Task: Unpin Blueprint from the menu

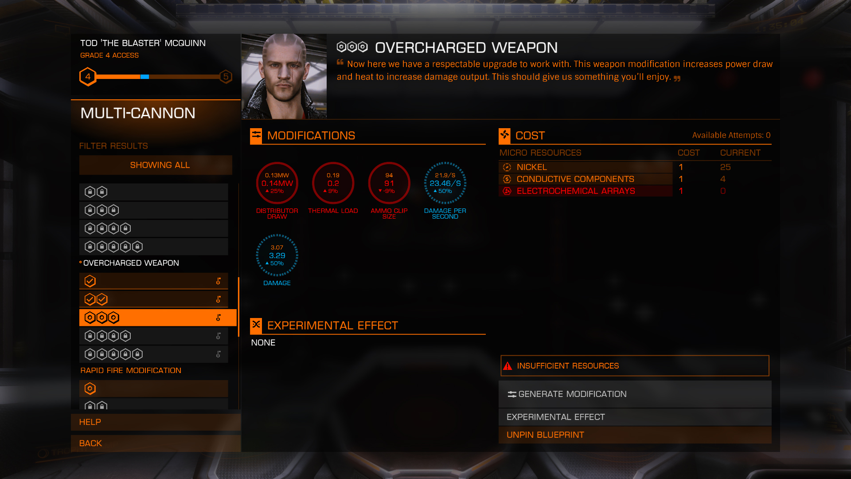Action: [x=635, y=435]
